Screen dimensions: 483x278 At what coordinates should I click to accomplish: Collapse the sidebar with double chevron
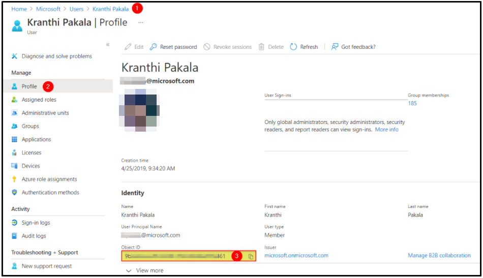[x=108, y=45]
